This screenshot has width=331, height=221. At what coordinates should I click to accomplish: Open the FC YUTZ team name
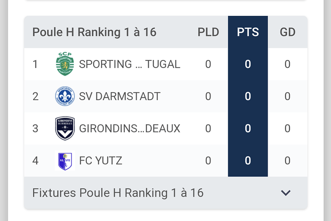click(x=100, y=161)
